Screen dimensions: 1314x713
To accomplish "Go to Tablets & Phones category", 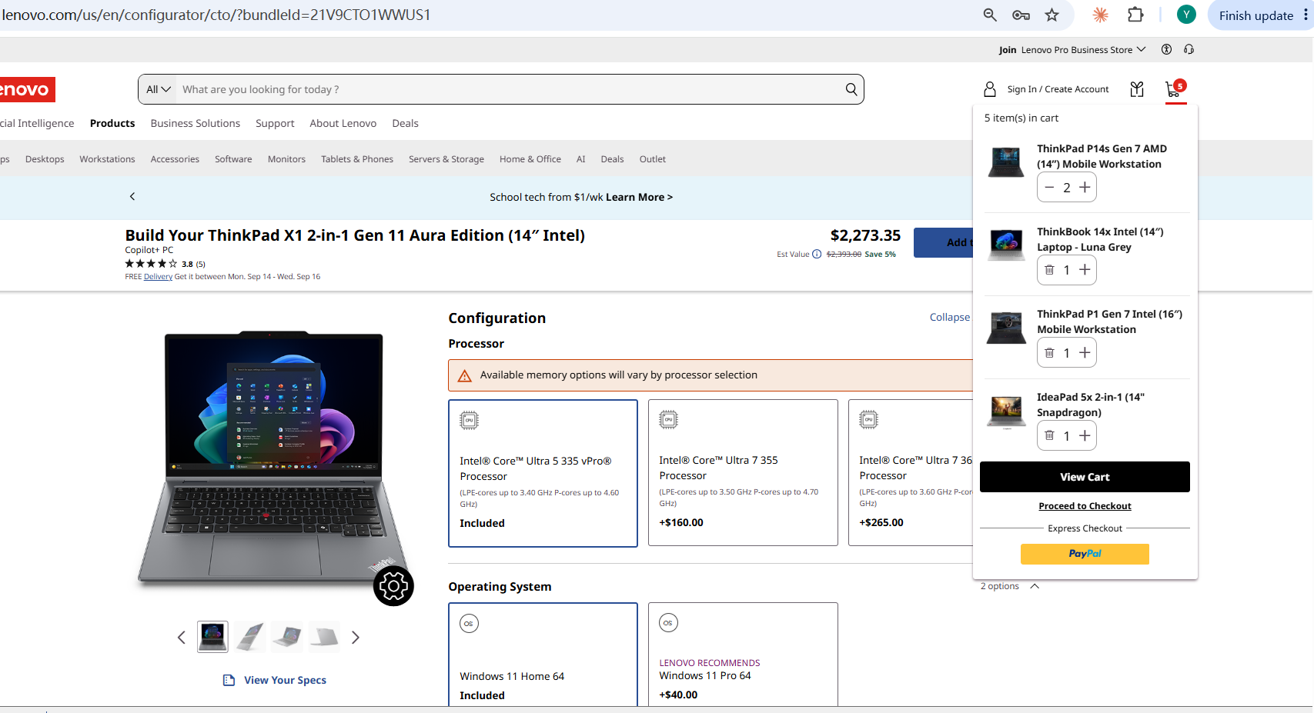I will pyautogui.click(x=357, y=159).
